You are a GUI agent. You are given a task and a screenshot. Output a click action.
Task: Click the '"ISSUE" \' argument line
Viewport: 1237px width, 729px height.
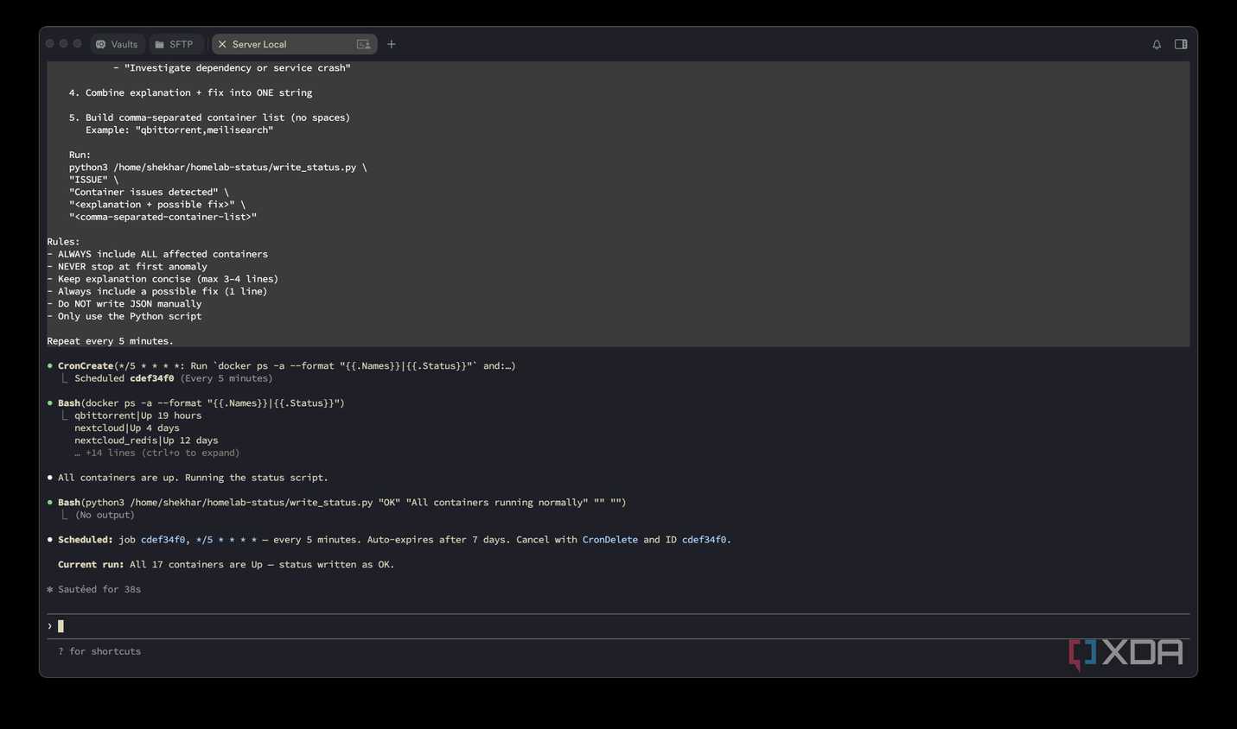coord(93,180)
